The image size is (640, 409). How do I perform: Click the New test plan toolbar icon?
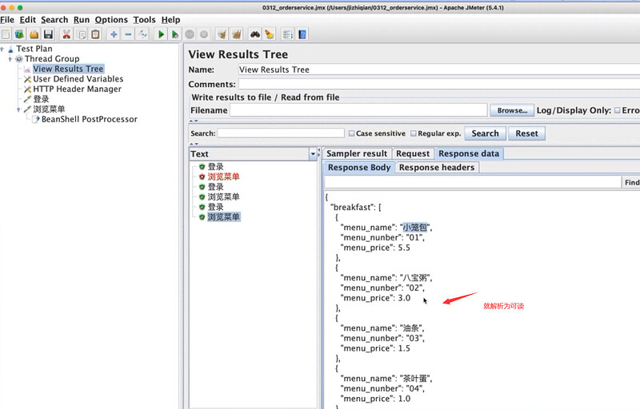6,34
